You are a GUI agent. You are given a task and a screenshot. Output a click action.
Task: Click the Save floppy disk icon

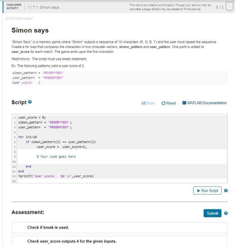pos(144,103)
